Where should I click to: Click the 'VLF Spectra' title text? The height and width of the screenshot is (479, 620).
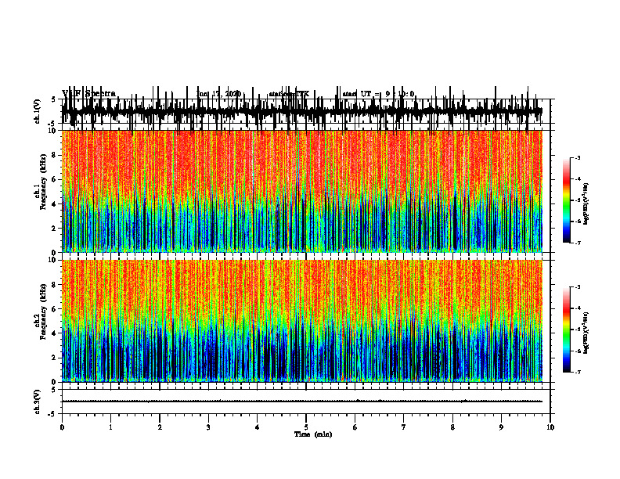88,93
